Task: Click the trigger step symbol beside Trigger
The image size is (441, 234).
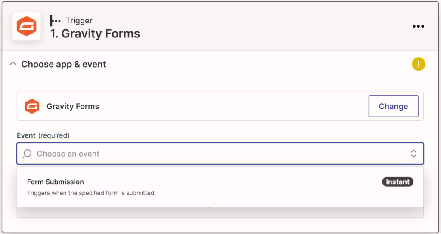Action: [55, 21]
